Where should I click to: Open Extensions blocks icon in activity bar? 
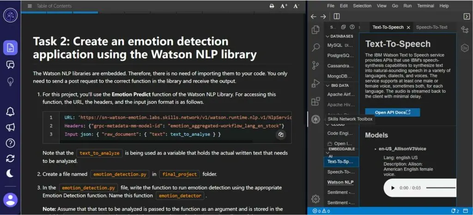pyautogui.click(x=315, y=102)
